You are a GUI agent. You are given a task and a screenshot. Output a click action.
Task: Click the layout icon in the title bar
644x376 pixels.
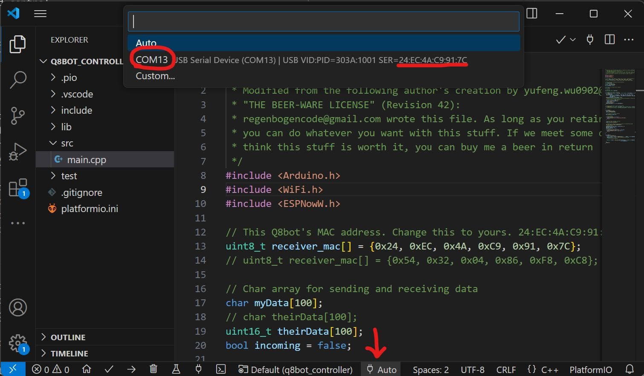532,14
